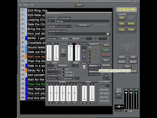Click the red button in cue editor
This screenshot has width=157, height=118.
106,55
